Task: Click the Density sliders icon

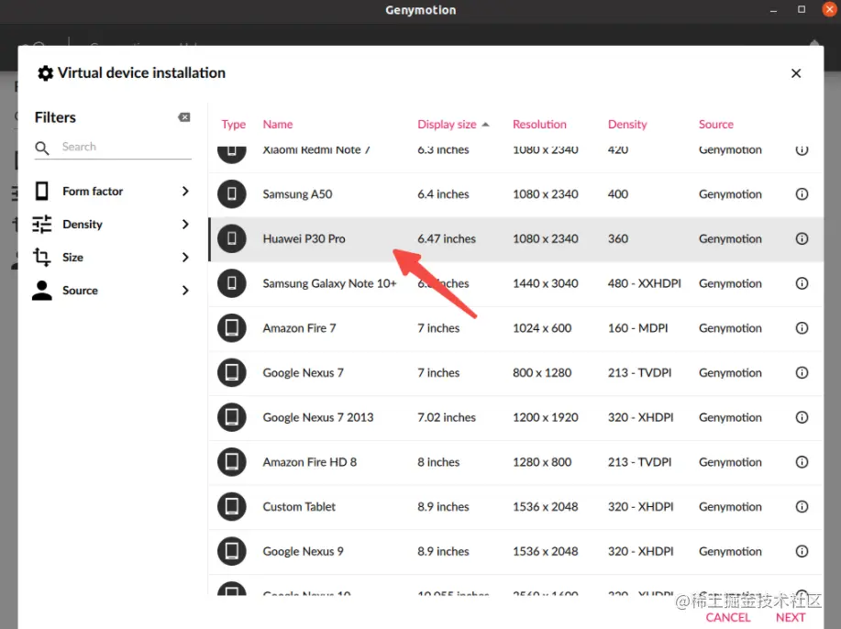Action: [x=42, y=224]
